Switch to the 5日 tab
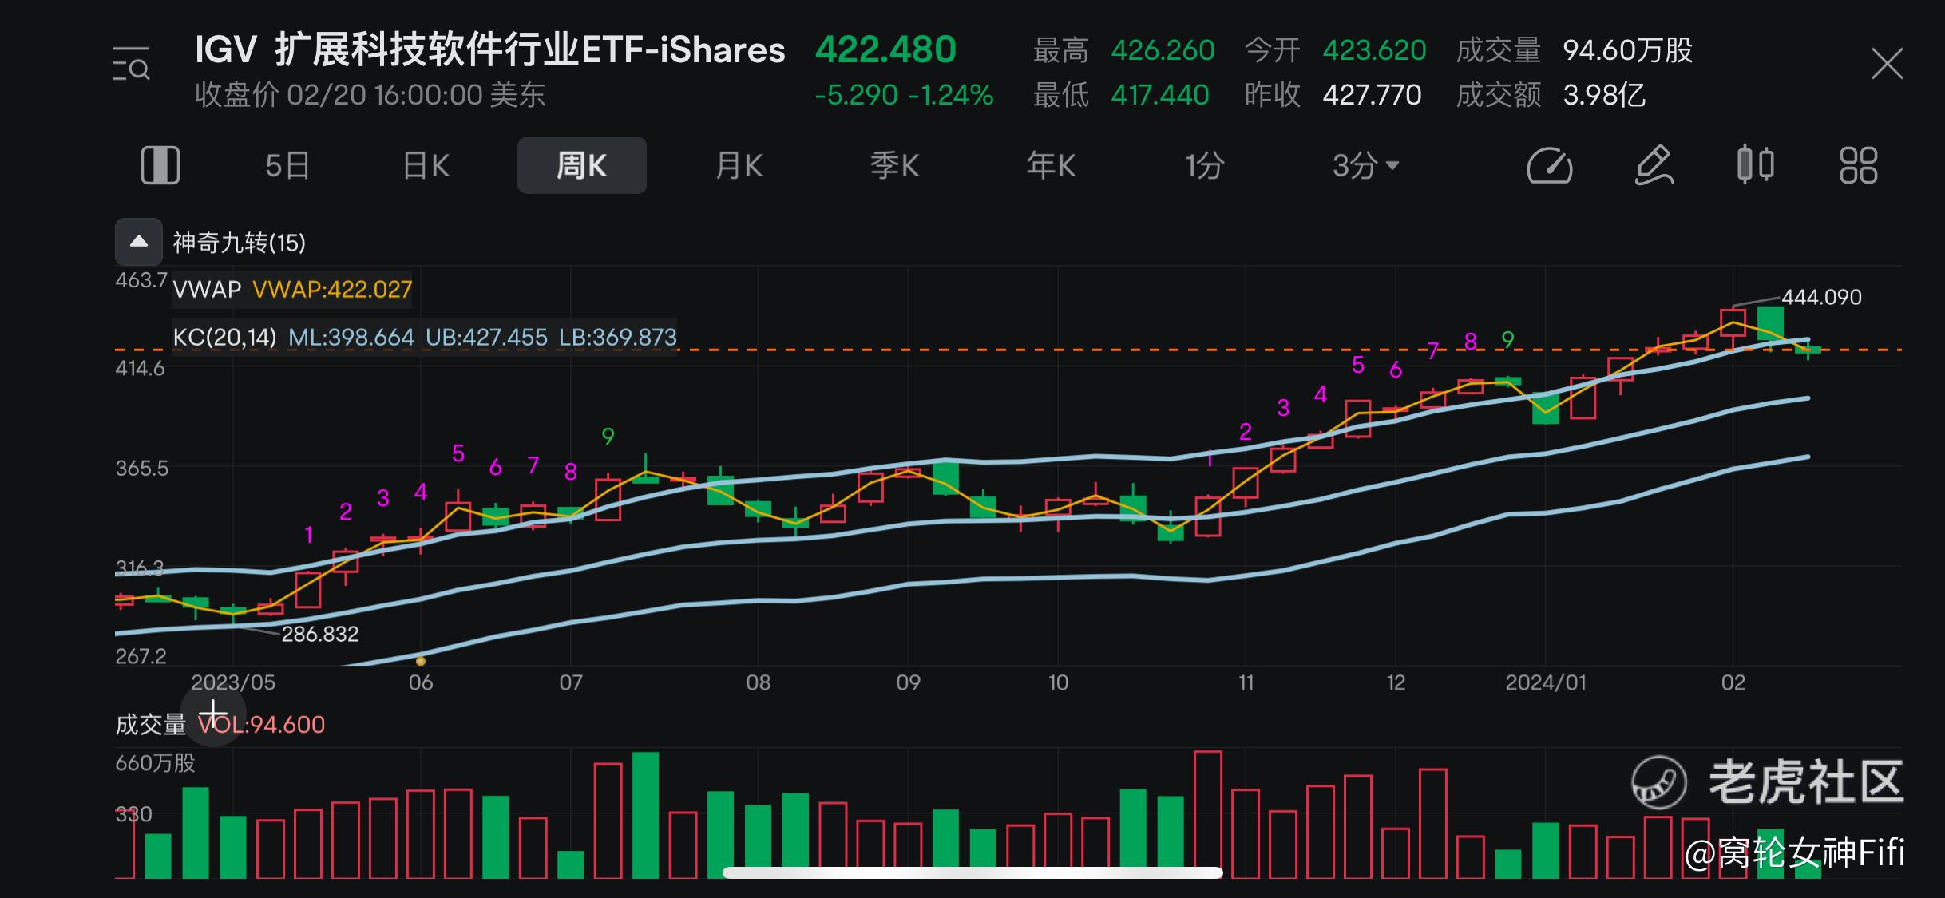This screenshot has height=898, width=1945. coord(287,166)
